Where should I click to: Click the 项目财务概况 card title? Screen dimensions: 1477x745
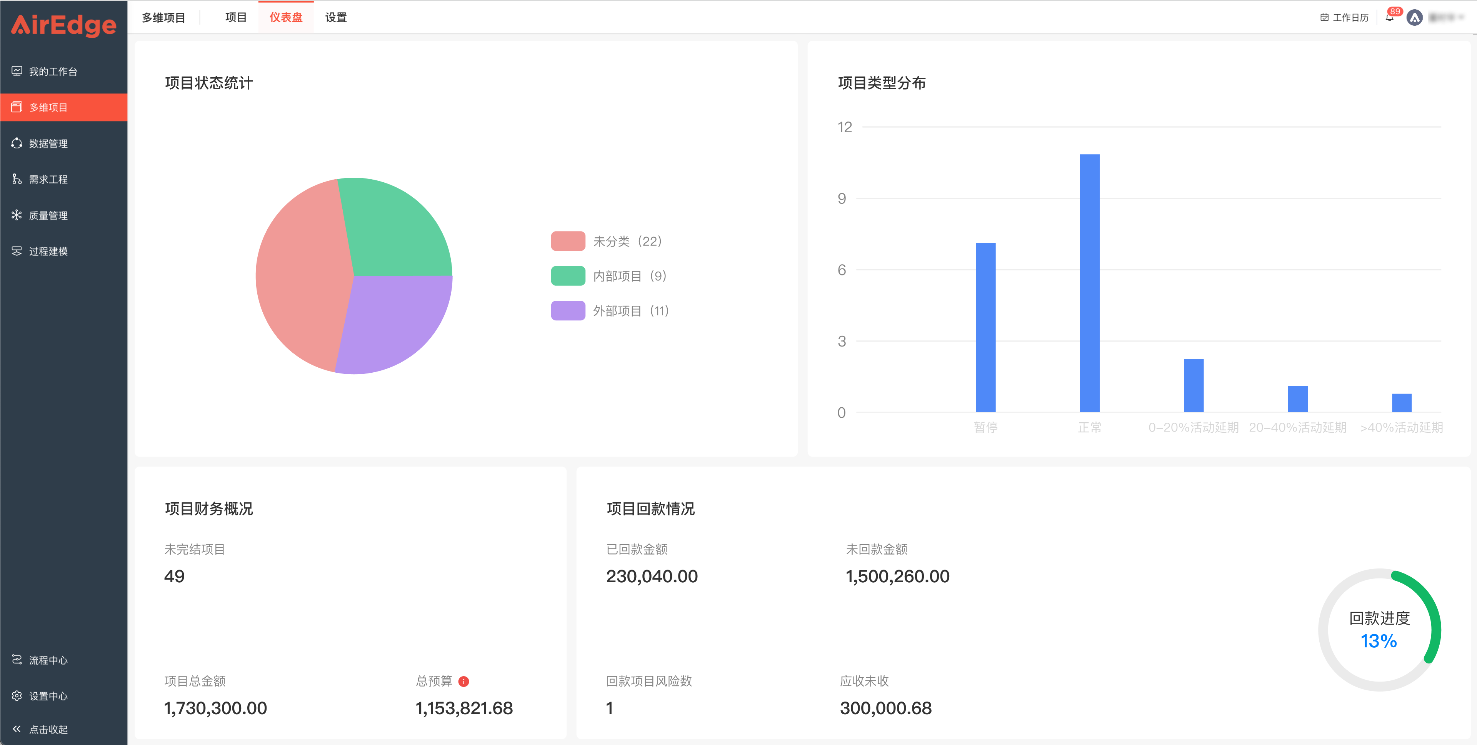tap(209, 509)
